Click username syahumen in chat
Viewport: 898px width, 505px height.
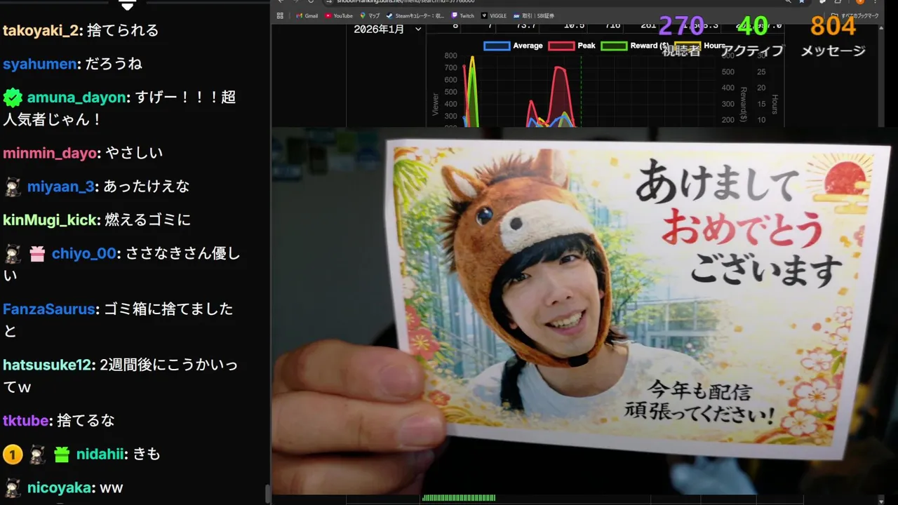coord(39,64)
